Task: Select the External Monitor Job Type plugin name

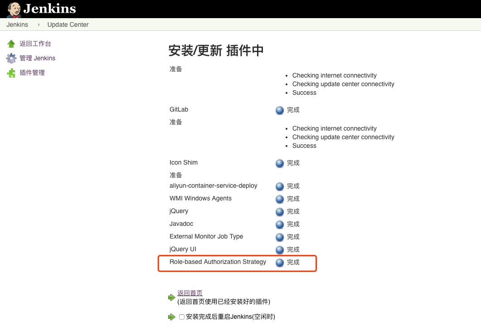Action: [x=206, y=237]
